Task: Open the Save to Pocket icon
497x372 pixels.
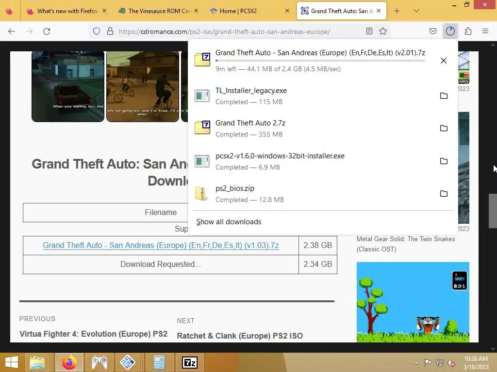Action: pos(432,31)
